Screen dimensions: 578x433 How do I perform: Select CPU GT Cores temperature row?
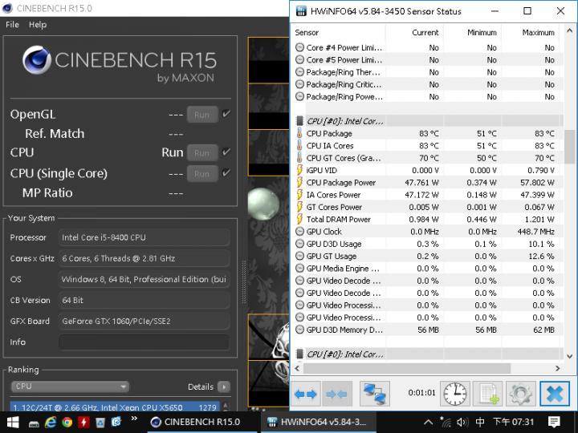[x=427, y=158]
